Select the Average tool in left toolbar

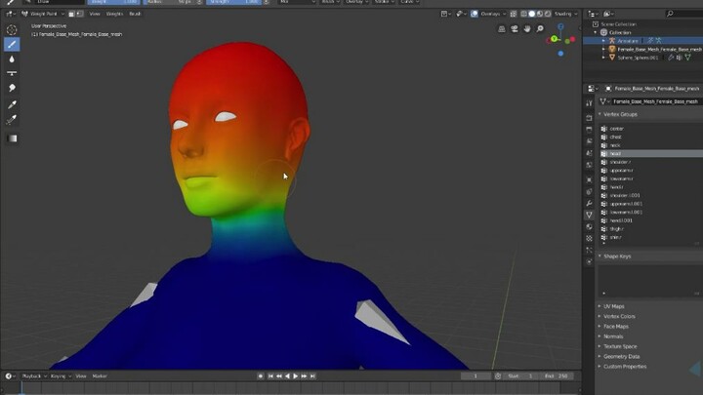[12, 73]
